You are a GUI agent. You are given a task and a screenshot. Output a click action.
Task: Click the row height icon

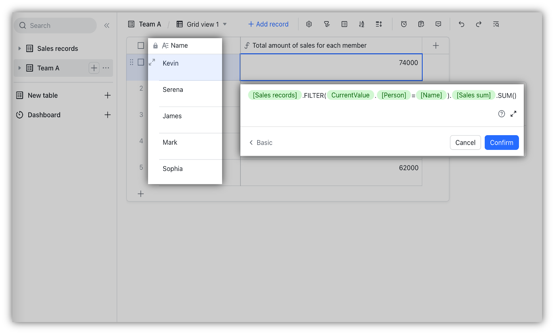coord(379,24)
